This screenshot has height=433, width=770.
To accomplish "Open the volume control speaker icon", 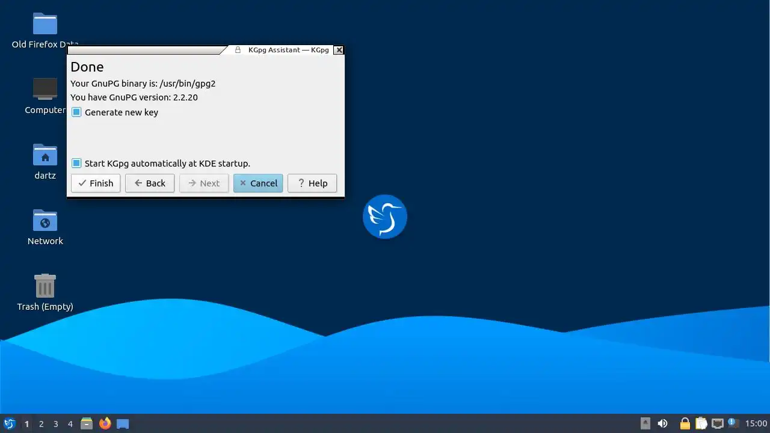I will tap(662, 423).
